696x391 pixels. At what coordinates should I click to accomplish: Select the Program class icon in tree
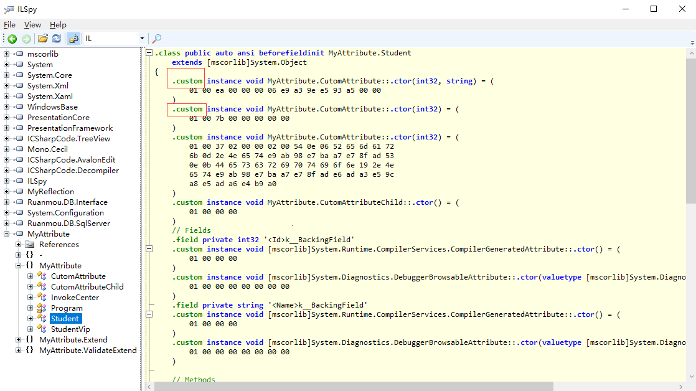point(42,308)
